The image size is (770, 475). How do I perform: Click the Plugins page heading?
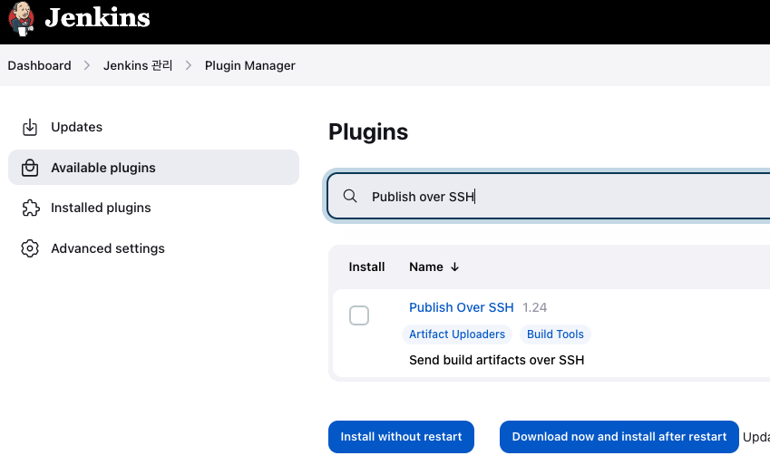pyautogui.click(x=368, y=132)
